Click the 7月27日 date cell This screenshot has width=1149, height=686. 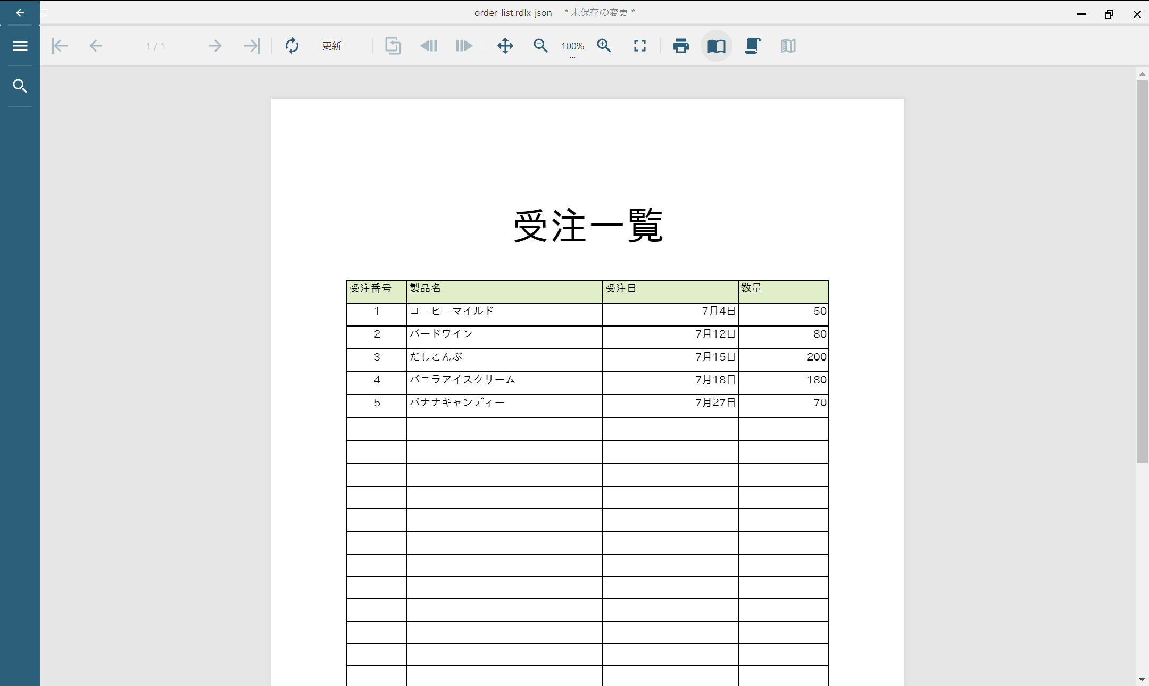(670, 406)
